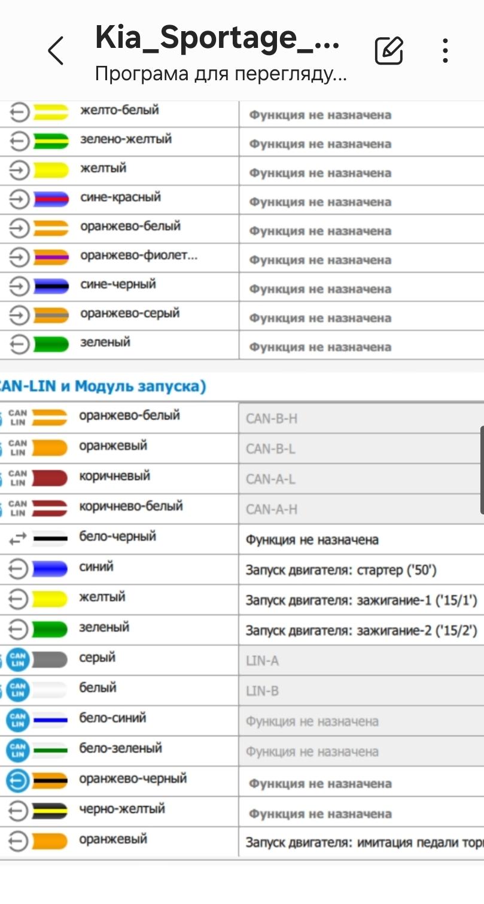Open the CAN-B-L function field
This screenshot has width=484, height=904.
(x=361, y=448)
